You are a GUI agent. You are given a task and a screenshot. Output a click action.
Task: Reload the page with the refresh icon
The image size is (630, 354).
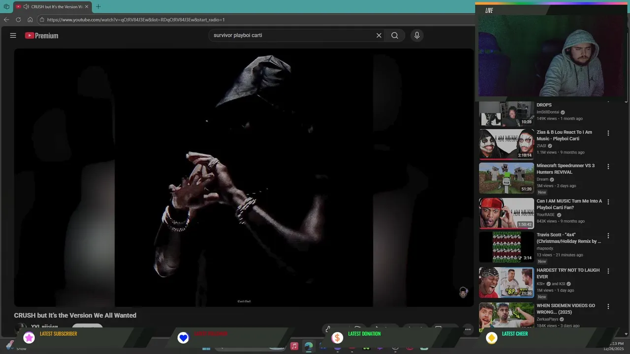coord(18,20)
